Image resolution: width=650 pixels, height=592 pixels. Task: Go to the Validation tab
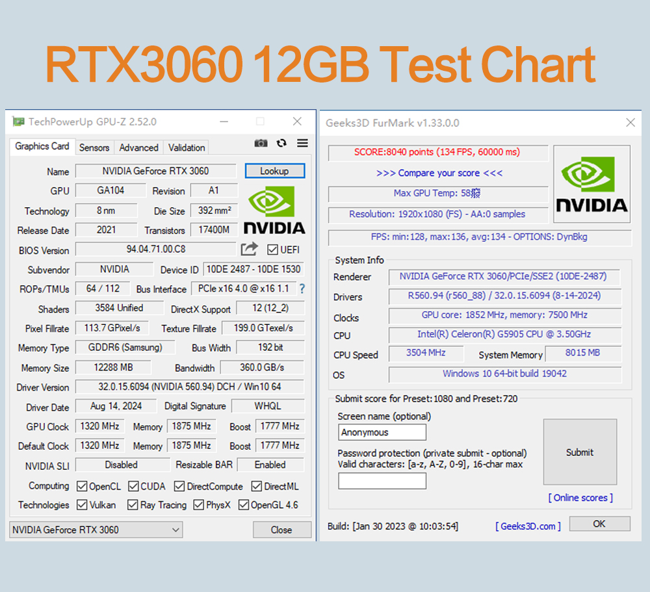(187, 148)
